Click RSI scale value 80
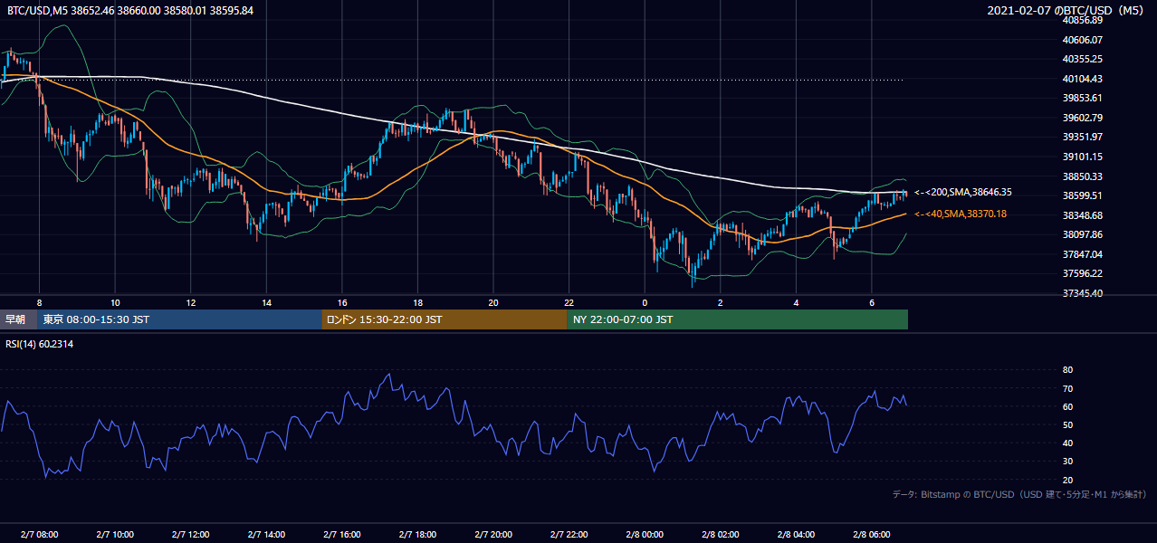 coord(1067,370)
